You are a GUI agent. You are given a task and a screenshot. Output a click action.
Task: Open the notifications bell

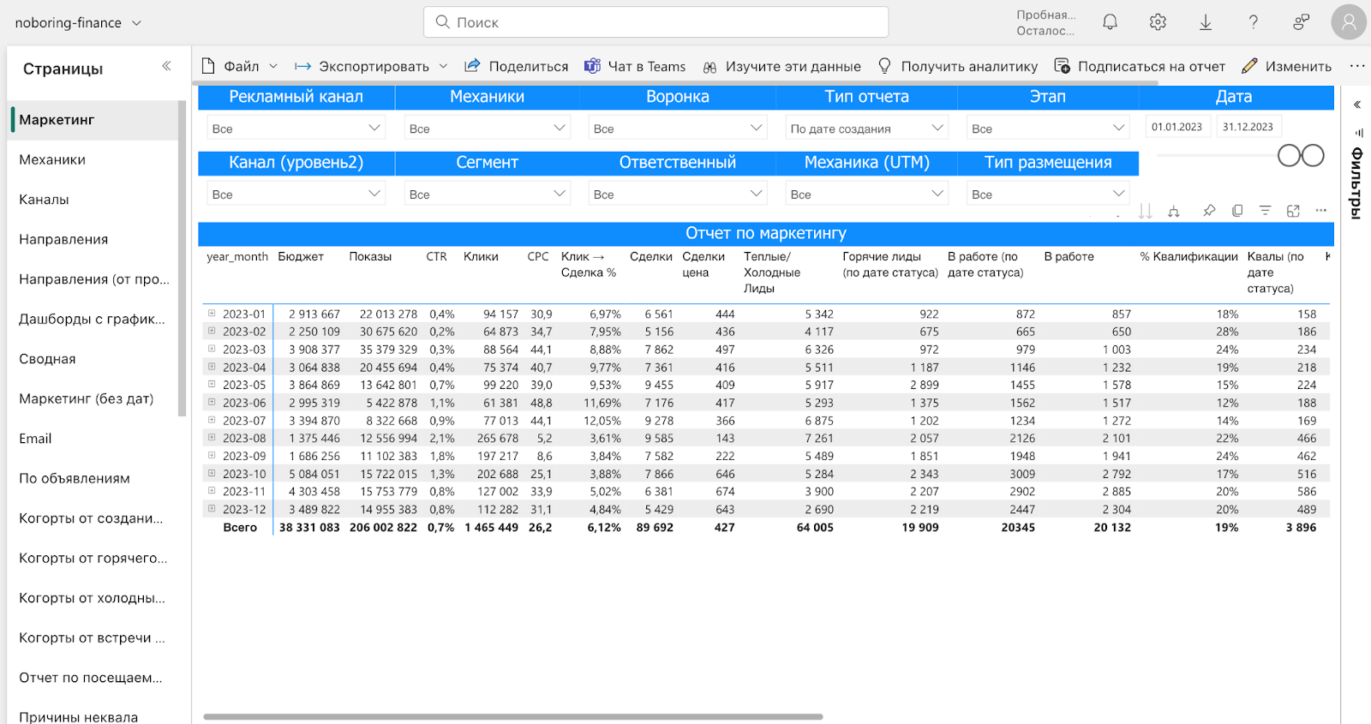(x=1110, y=22)
